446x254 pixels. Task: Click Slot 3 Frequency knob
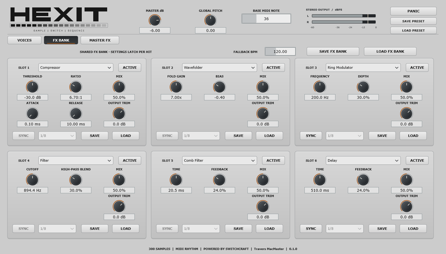tap(320, 87)
